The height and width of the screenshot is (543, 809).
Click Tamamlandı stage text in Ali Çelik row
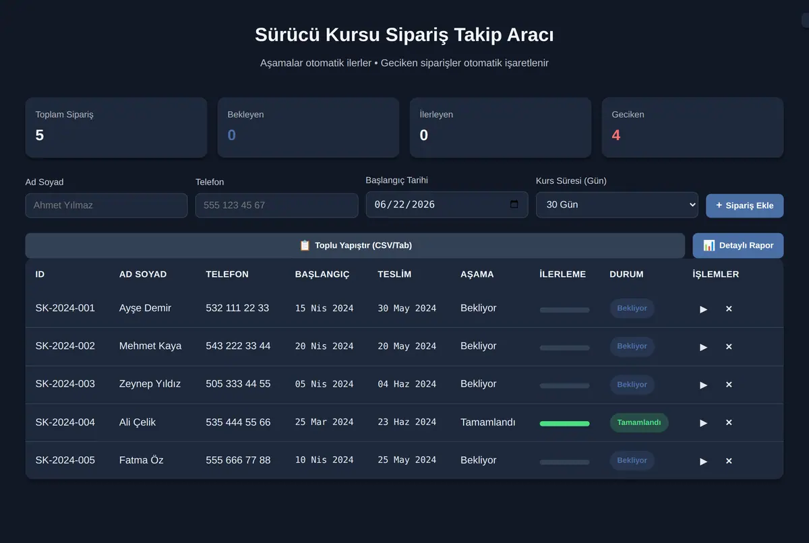pyautogui.click(x=488, y=422)
